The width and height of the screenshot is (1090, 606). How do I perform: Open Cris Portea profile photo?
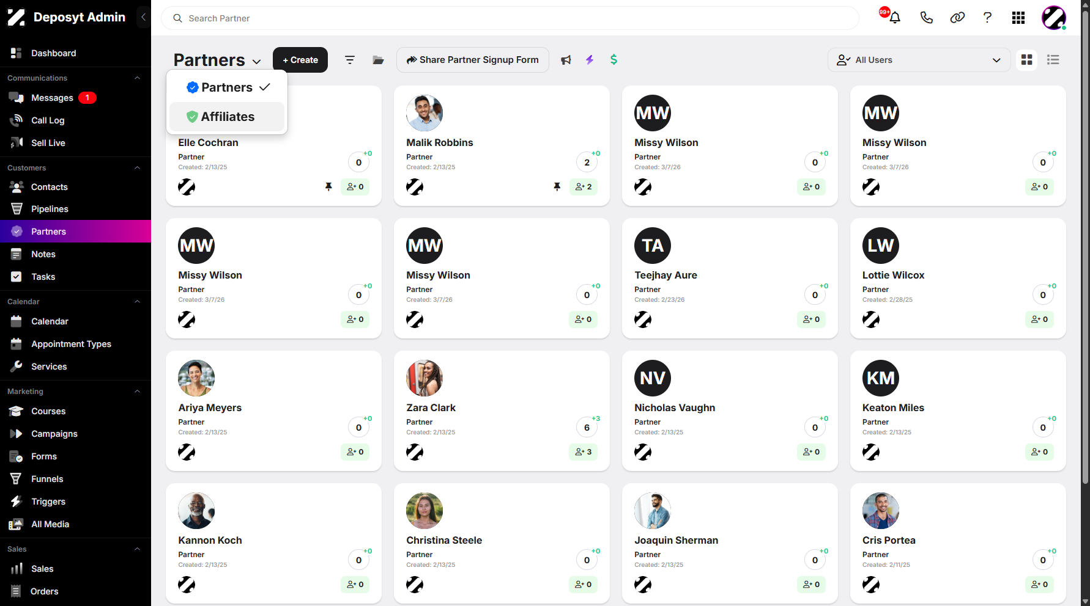click(881, 511)
